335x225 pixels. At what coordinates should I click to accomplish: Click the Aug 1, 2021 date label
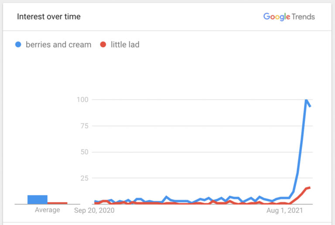point(284,210)
